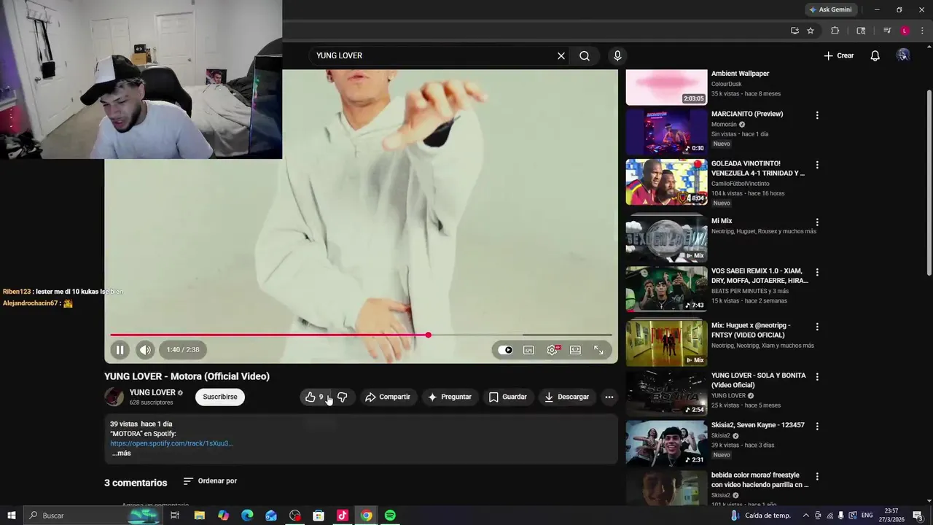933x525 pixels.
Task: Open more actions menu below video
Action: (609, 397)
